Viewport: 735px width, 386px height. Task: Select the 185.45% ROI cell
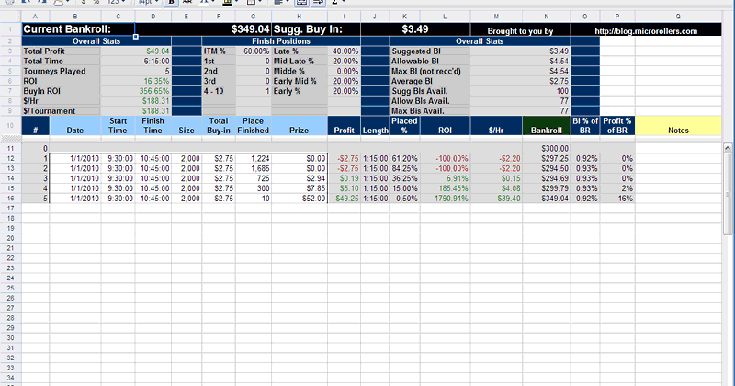[445, 188]
